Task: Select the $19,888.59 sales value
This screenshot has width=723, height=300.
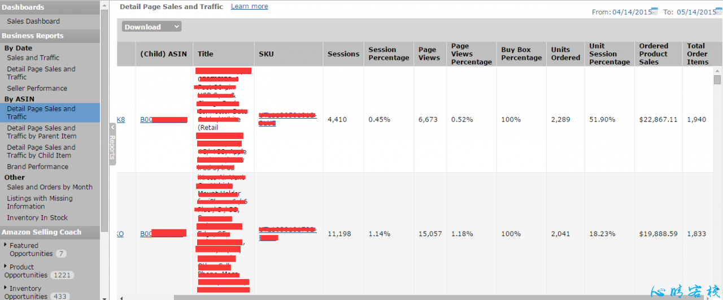Action: tap(658, 233)
